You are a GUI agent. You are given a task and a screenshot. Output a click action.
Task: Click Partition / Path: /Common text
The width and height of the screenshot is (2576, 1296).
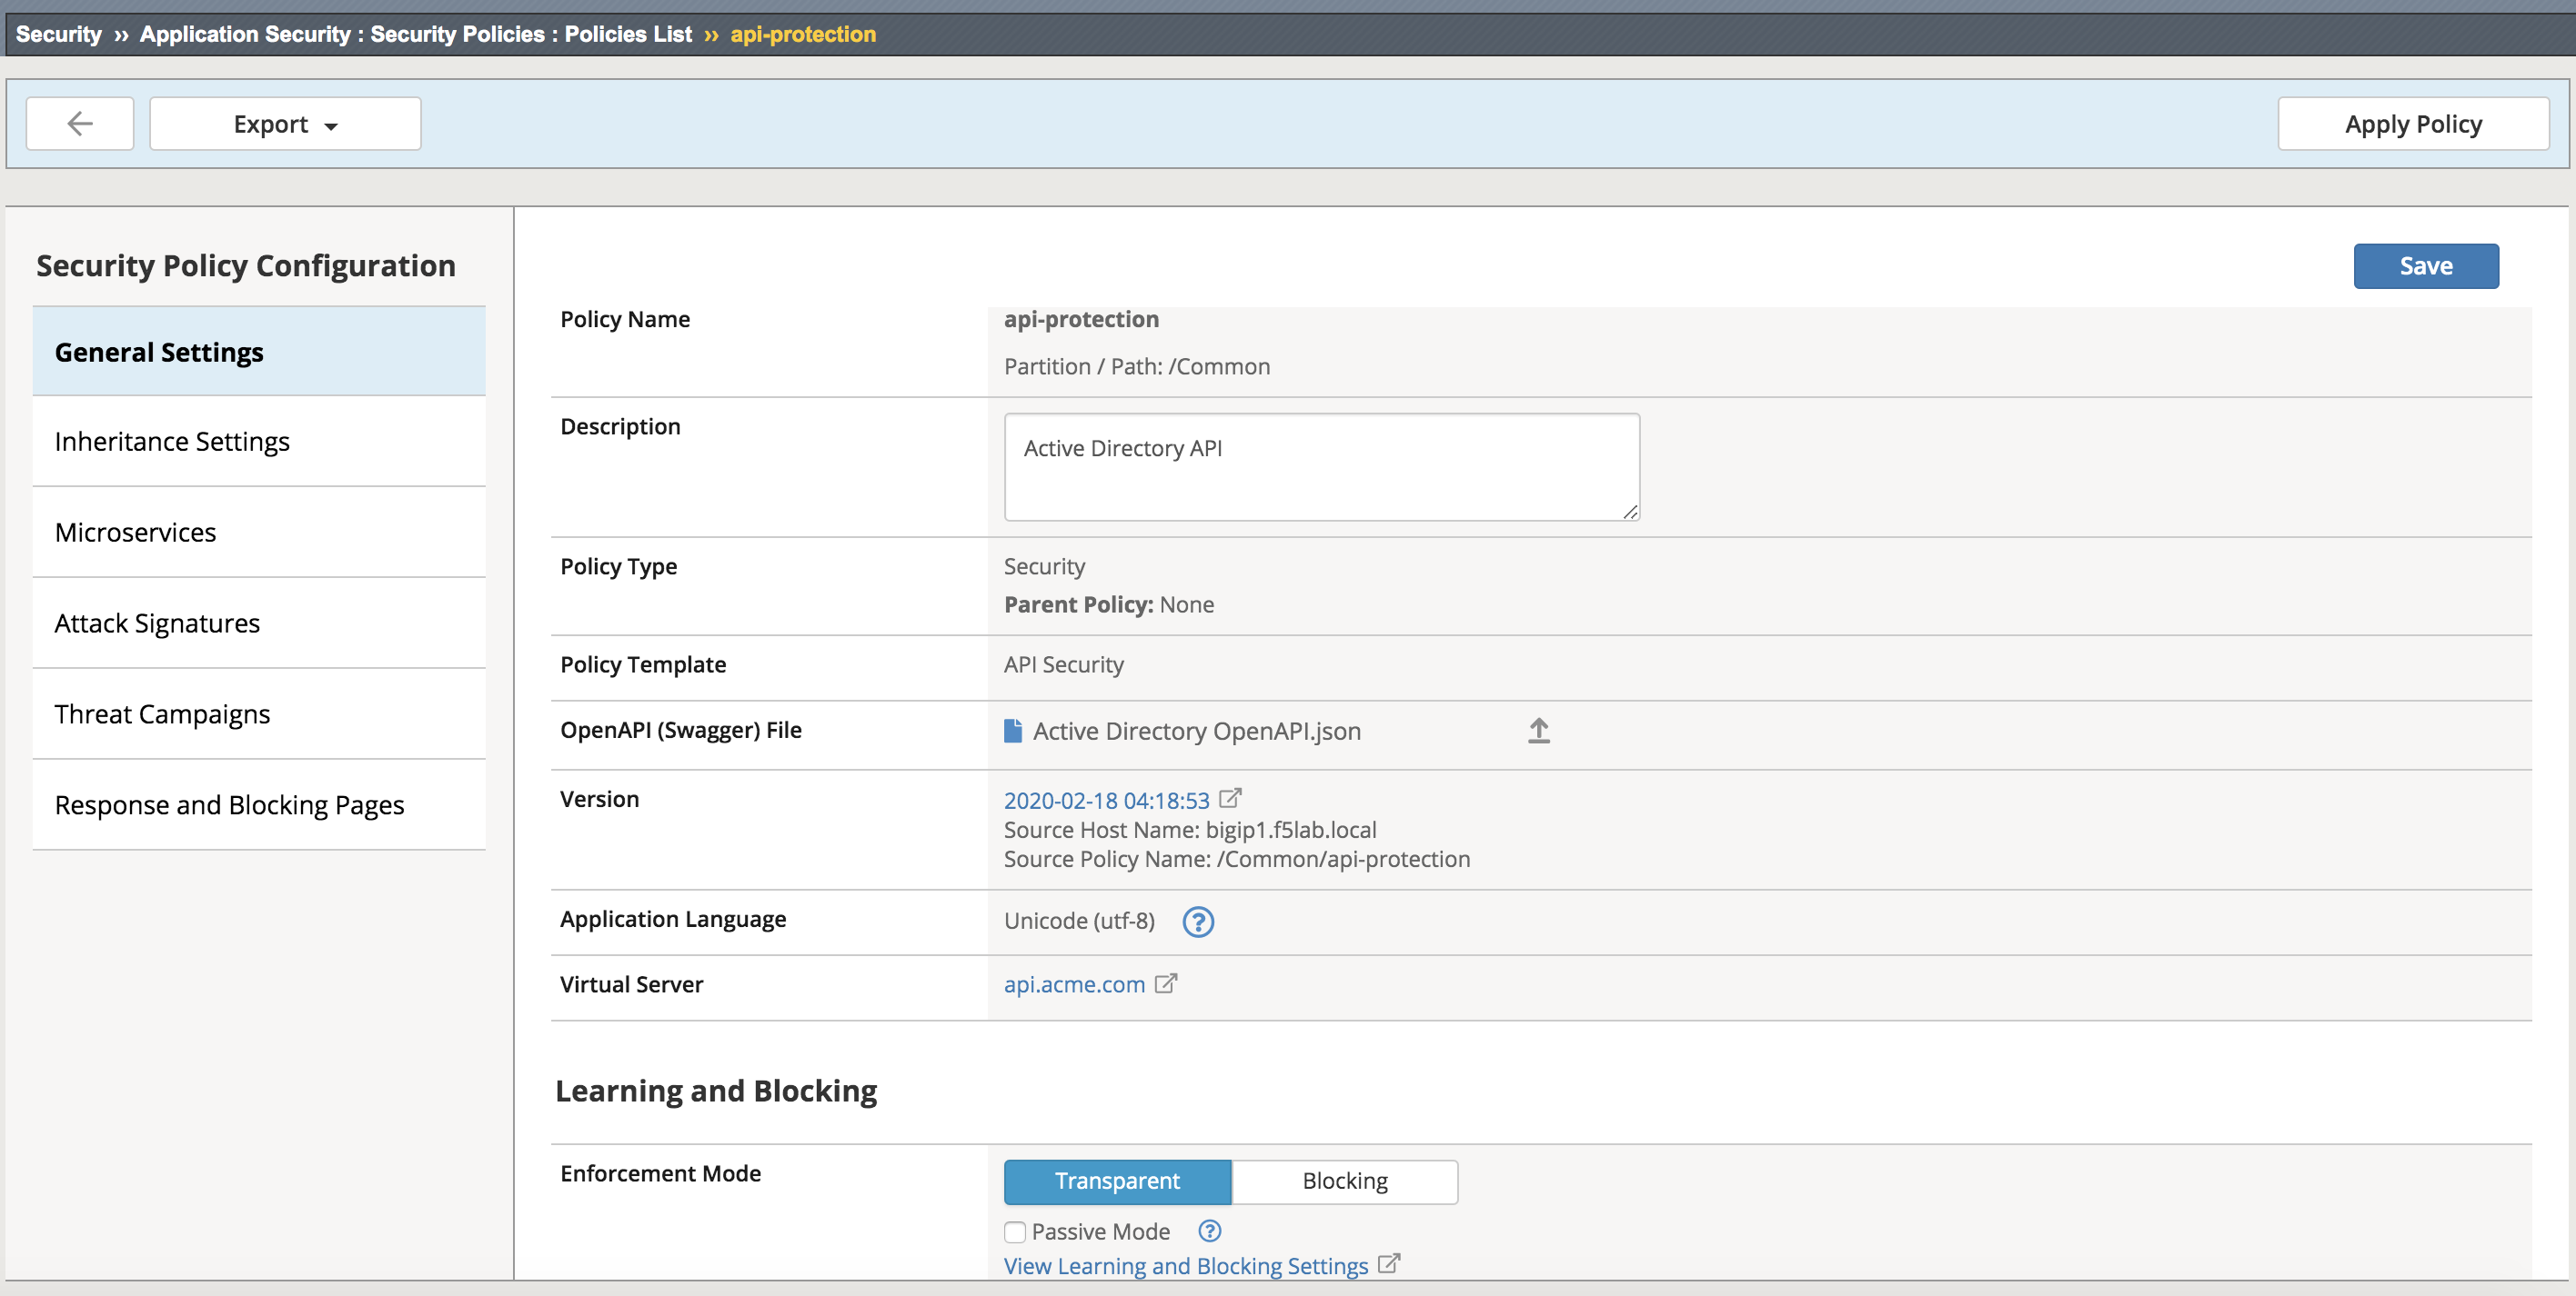[x=1137, y=367]
